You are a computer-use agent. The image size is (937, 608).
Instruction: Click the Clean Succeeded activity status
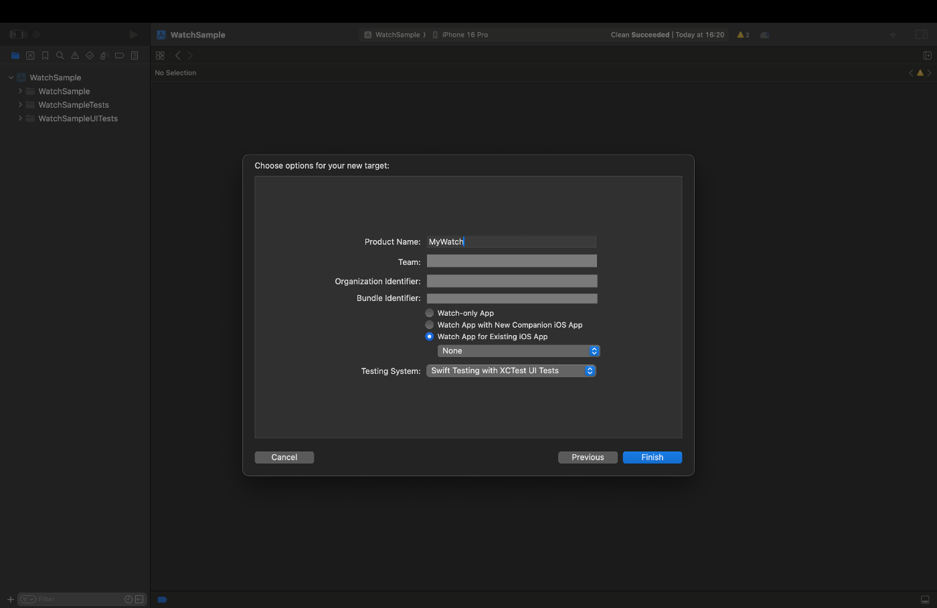pos(667,35)
